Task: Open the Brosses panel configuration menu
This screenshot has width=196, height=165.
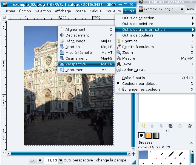Action: pos(191,142)
